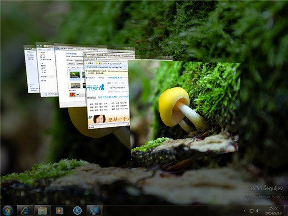Click the woman's photo banner on MSN page
288x216 pixels.
point(100,119)
